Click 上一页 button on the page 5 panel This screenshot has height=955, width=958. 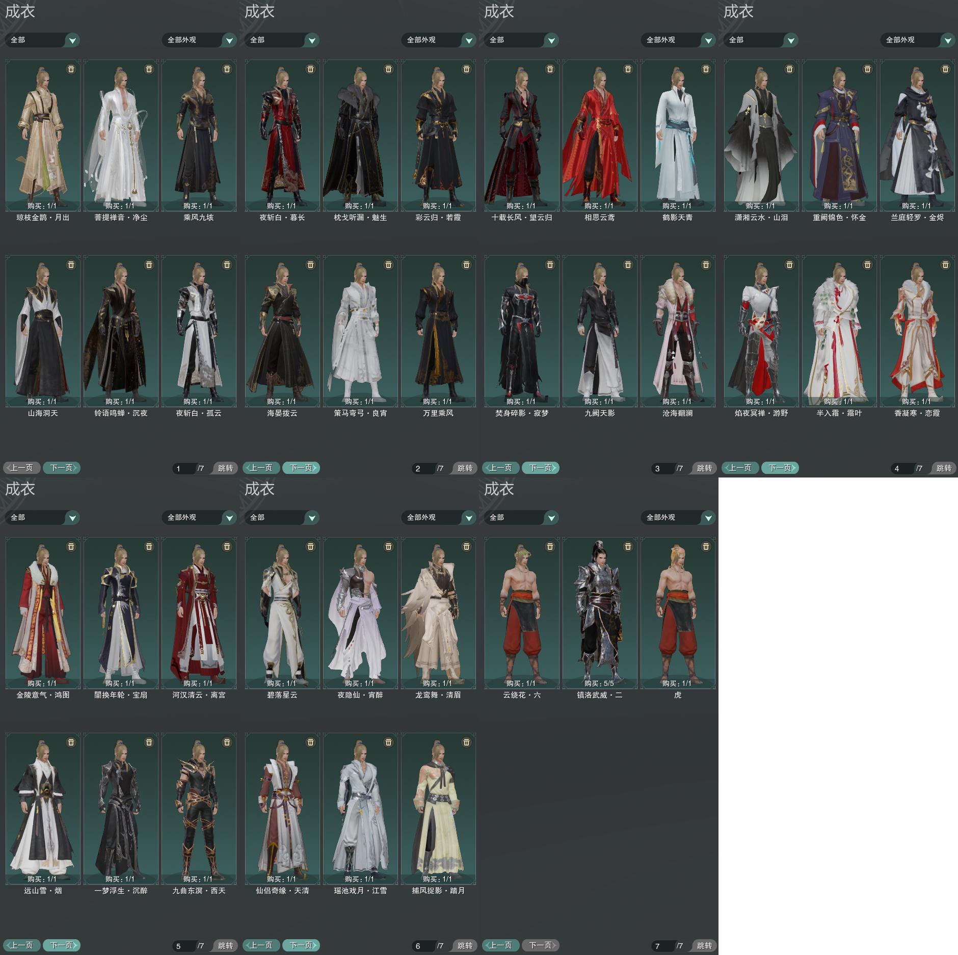[x=22, y=945]
